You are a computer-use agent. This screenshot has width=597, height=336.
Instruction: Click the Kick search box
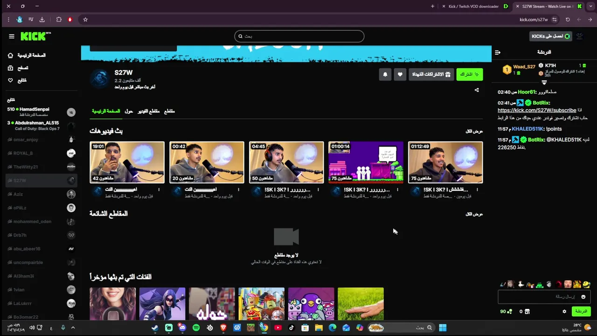299,36
